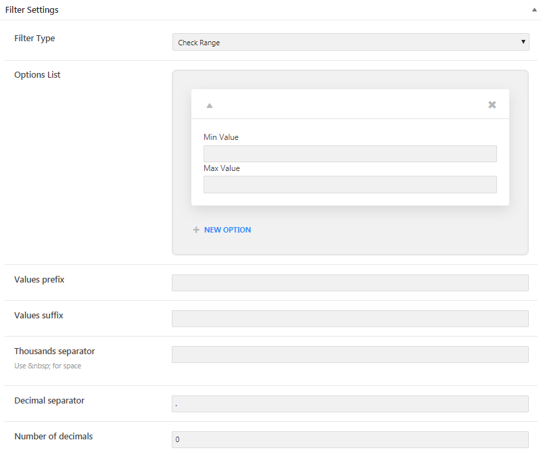Viewport: 541px width, 463px height.
Task: Click the Thousands separator label
Action: [55, 351]
